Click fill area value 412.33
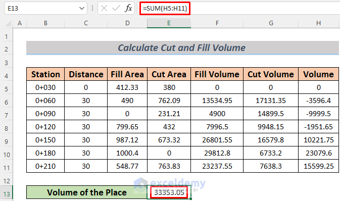Screen dimensions: 340x201 tap(127, 87)
